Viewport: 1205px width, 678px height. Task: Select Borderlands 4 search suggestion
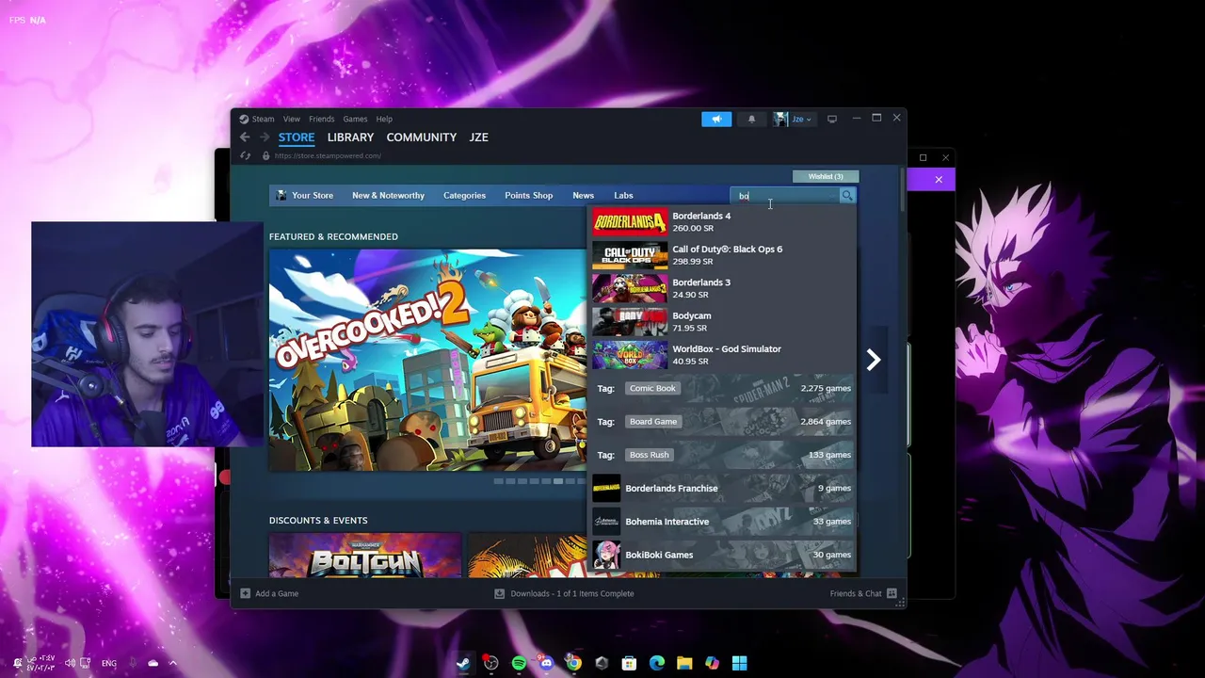tap(722, 221)
